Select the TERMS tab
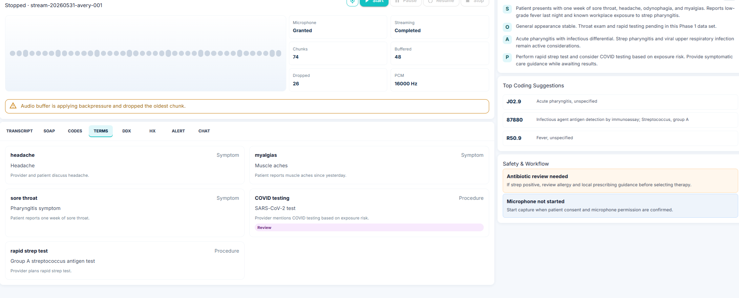This screenshot has width=739, height=298. coord(101,131)
